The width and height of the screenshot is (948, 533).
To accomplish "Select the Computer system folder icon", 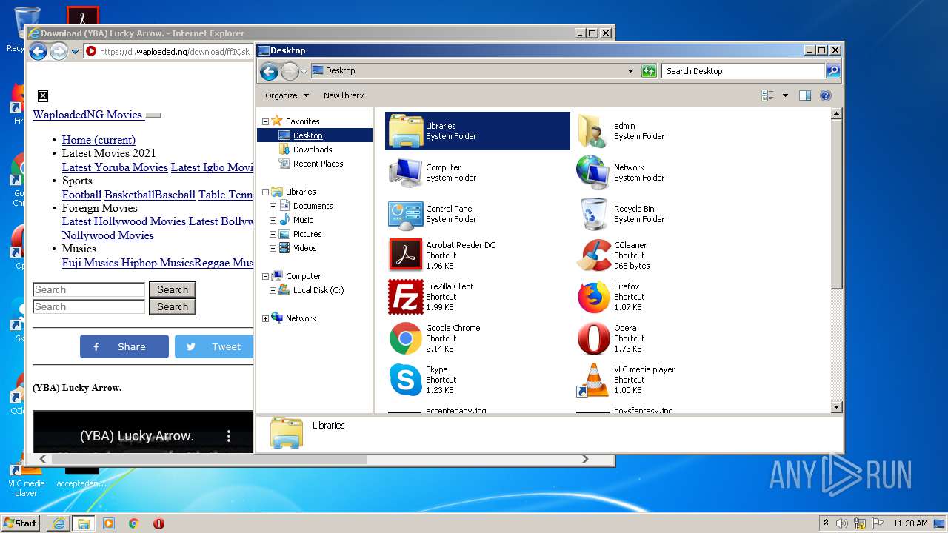I will [x=405, y=172].
